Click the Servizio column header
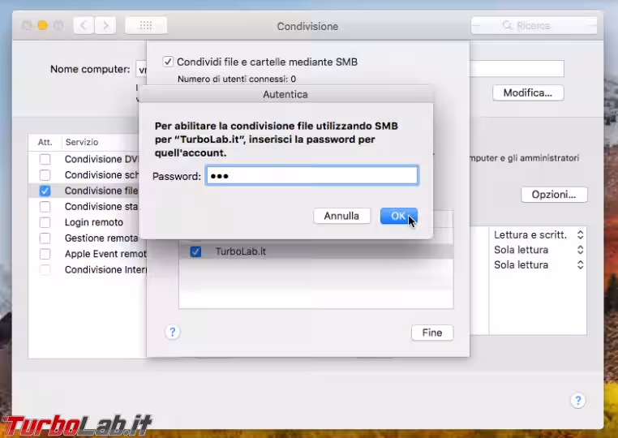The height and width of the screenshot is (438, 618). coord(82,142)
